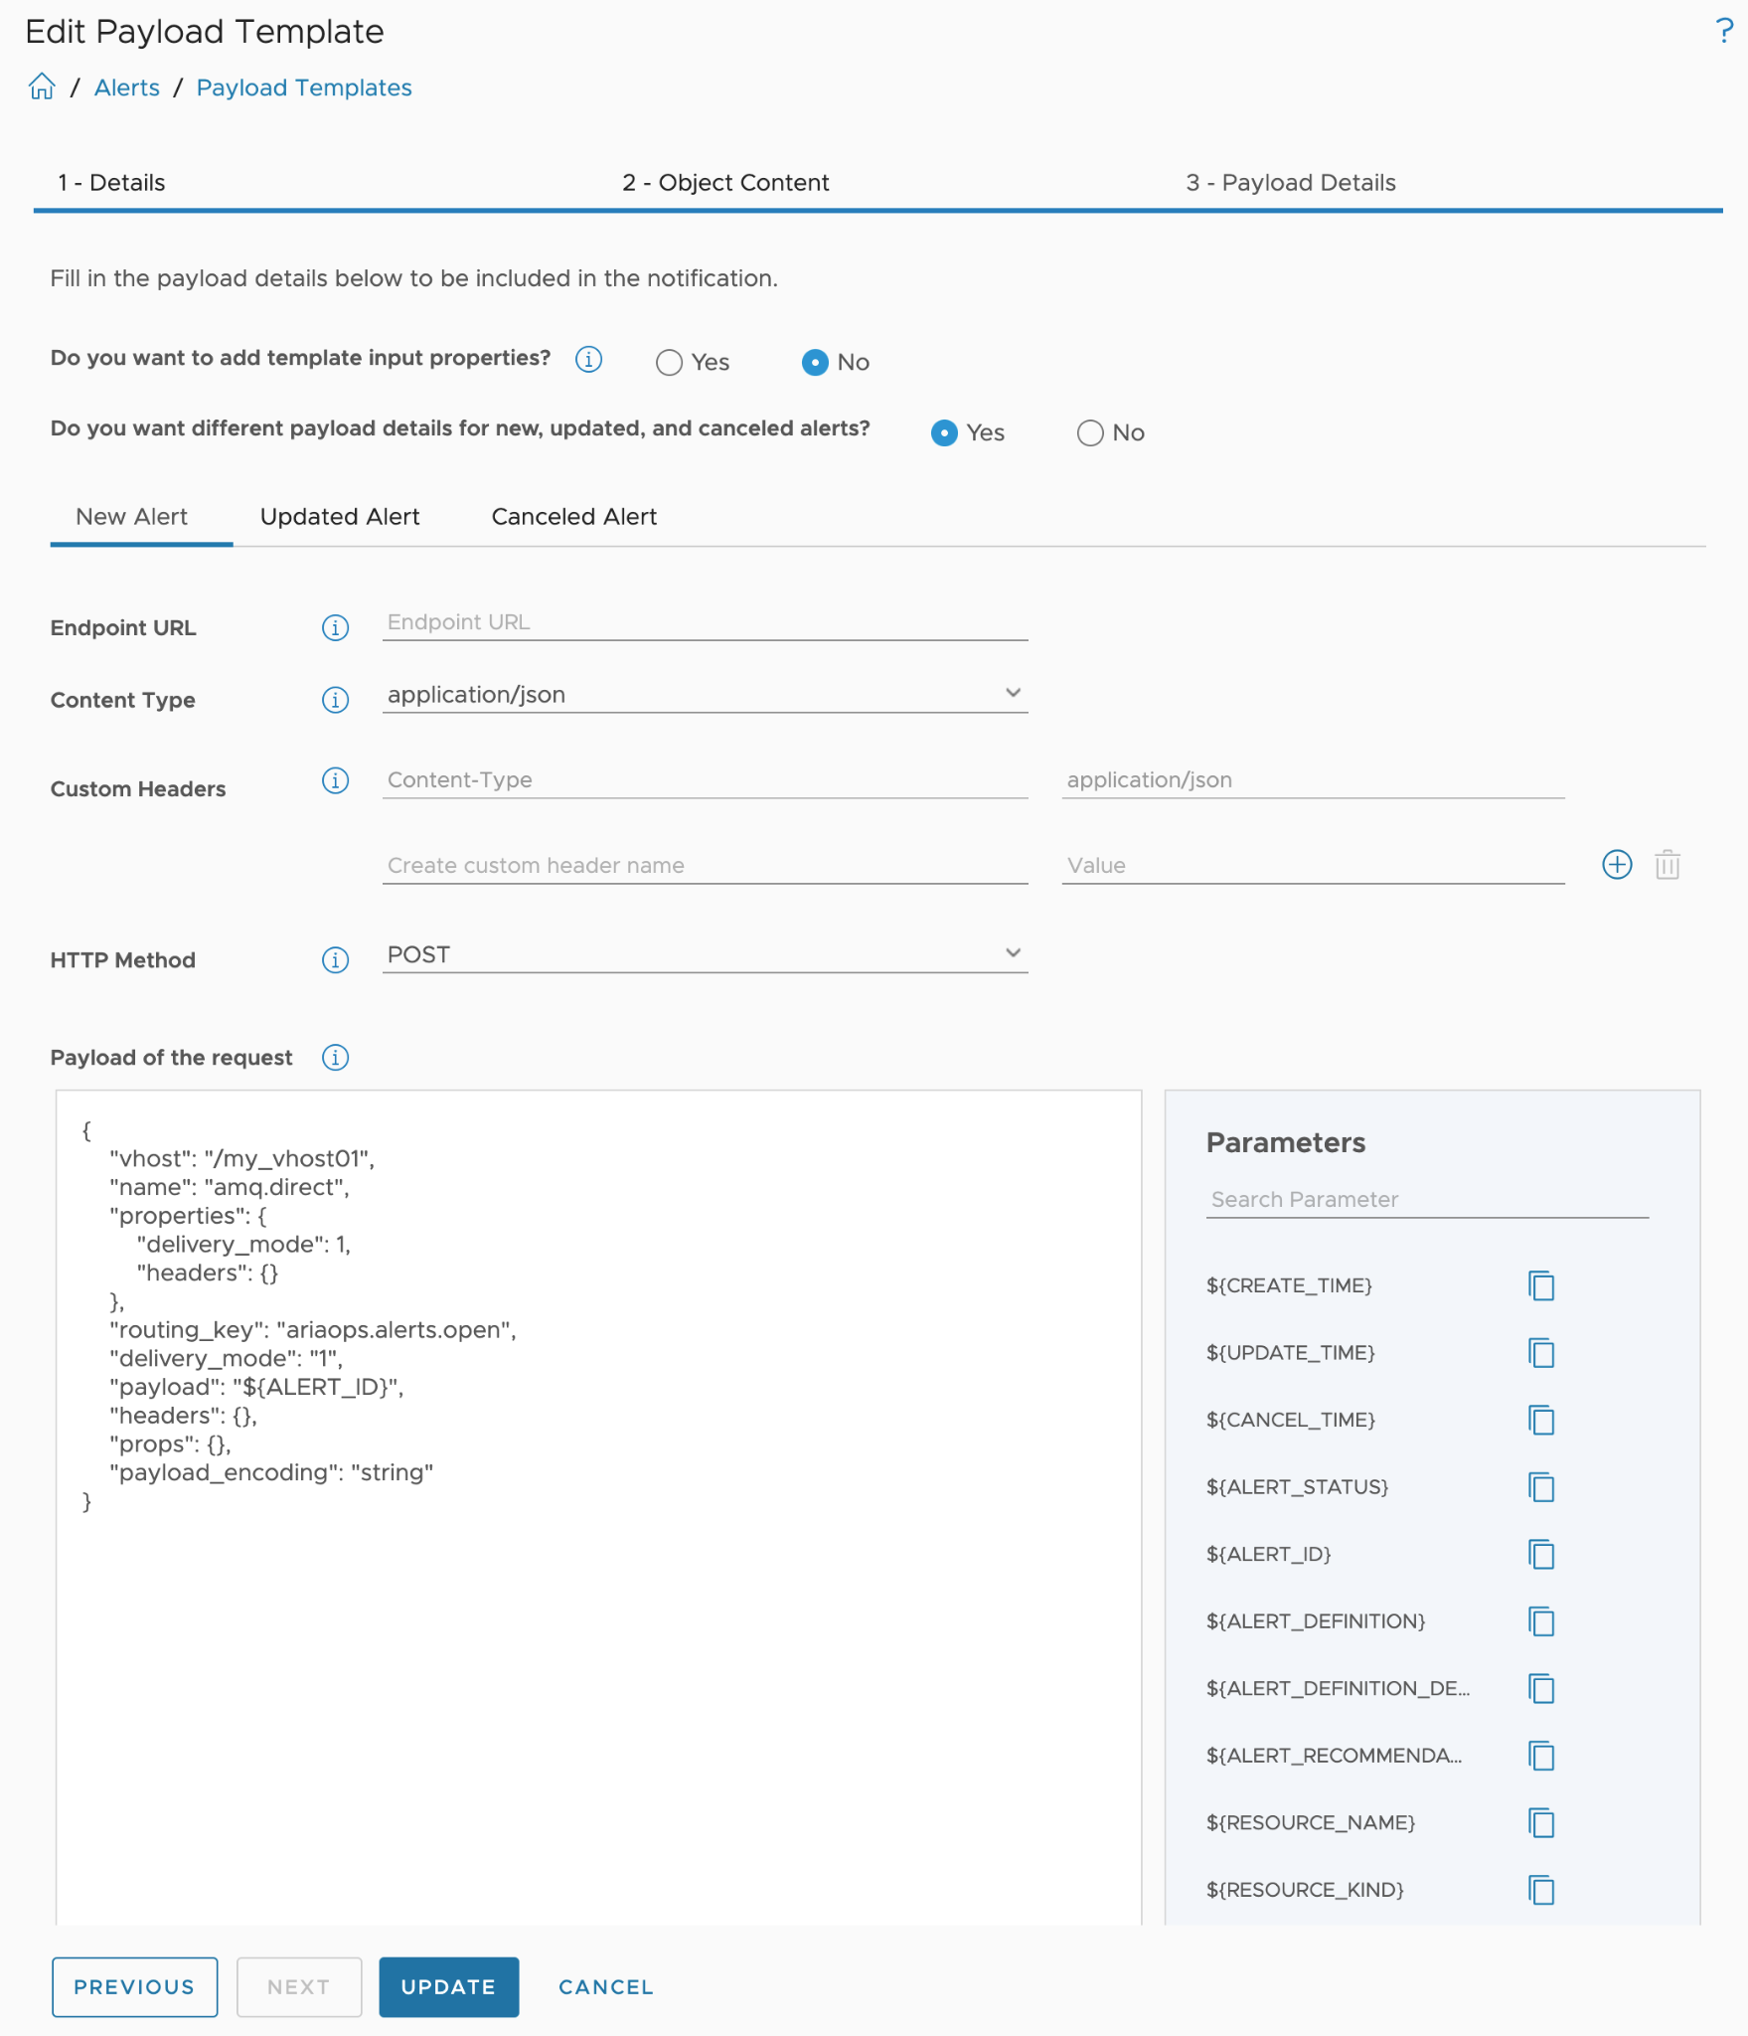Screen dimensions: 1748x2036
Task: Go to home via breadcrumb house icon
Action: tap(42, 86)
